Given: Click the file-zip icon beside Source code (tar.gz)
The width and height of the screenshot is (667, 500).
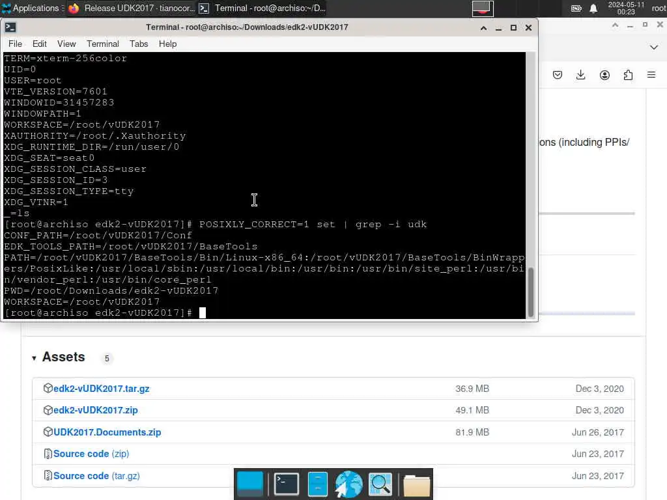Looking at the screenshot, I should pos(48,475).
